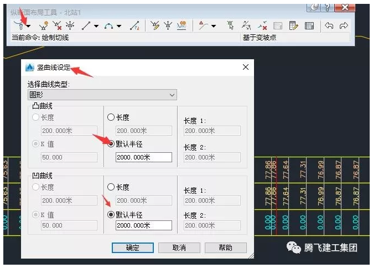The image size is (373, 268).
Task: Click the 凸曲线 长度 2 field
Action: pyautogui.click(x=212, y=157)
